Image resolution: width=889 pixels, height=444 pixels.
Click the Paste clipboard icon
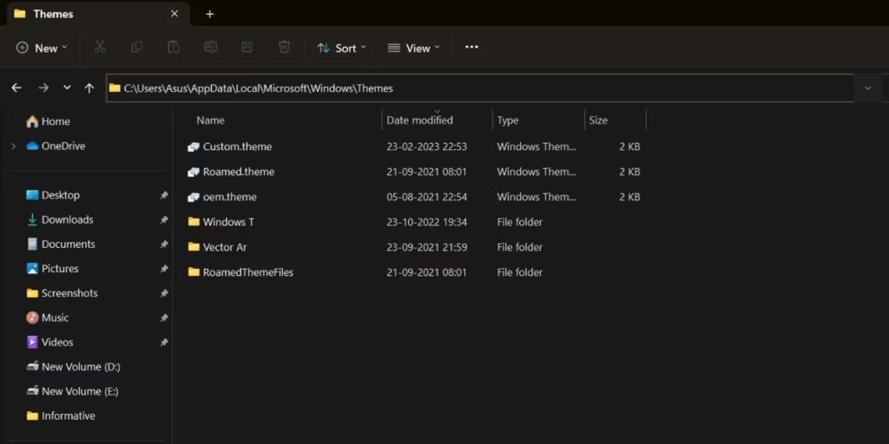click(174, 48)
